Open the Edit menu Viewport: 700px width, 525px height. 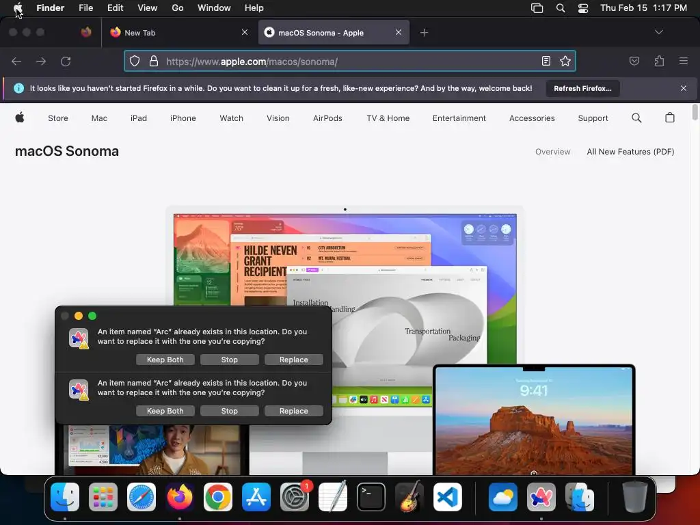pyautogui.click(x=115, y=8)
